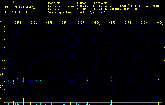Viewport: 165px width, 105px height.
Task: Click the strong meteor echo after 0352
Action: pyautogui.click(x=40, y=81)
